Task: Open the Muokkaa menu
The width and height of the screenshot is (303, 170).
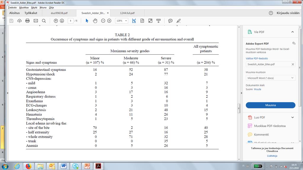Action: click(x=24, y=7)
